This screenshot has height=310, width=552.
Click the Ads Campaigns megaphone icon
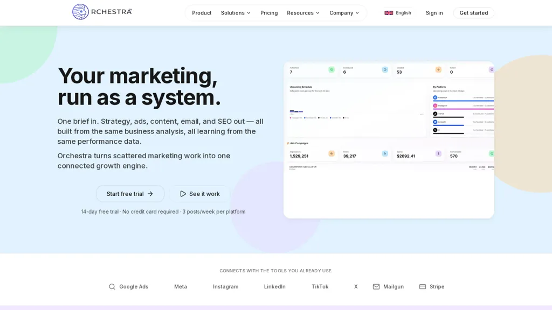pyautogui.click(x=288, y=143)
